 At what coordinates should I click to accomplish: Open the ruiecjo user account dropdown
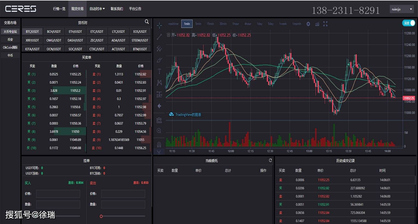tap(402, 9)
